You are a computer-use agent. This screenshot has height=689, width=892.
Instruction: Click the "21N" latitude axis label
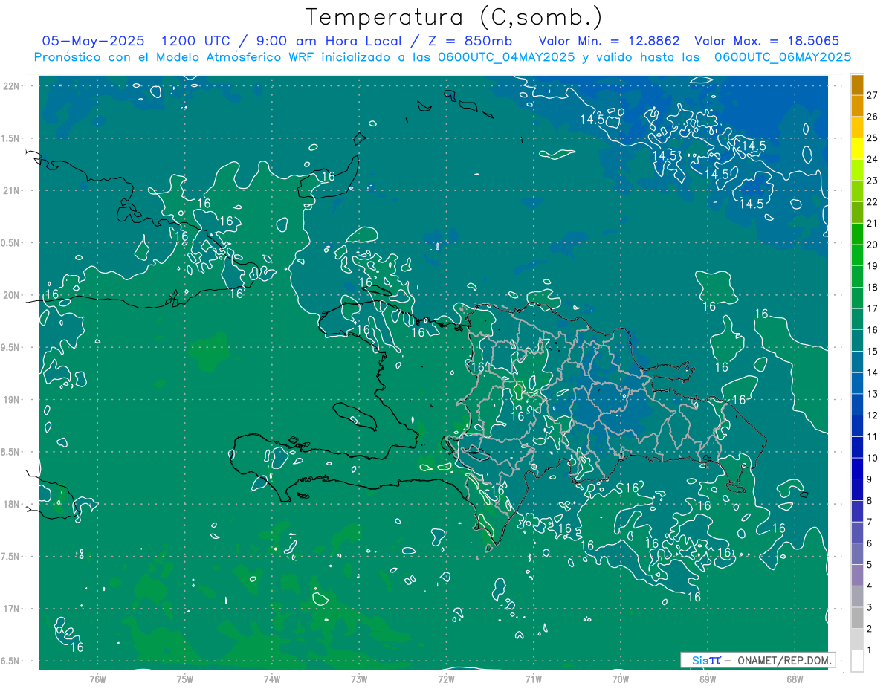[10, 190]
